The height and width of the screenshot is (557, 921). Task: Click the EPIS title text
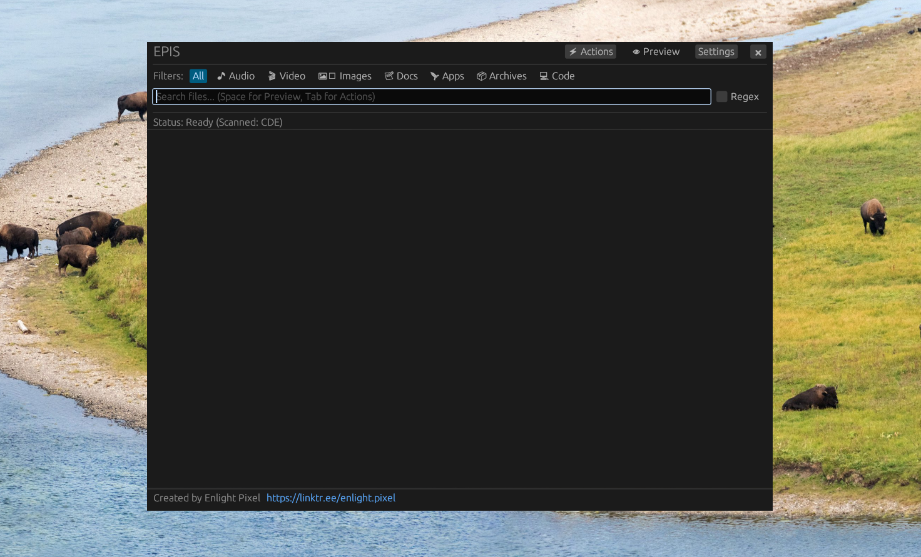(x=166, y=52)
